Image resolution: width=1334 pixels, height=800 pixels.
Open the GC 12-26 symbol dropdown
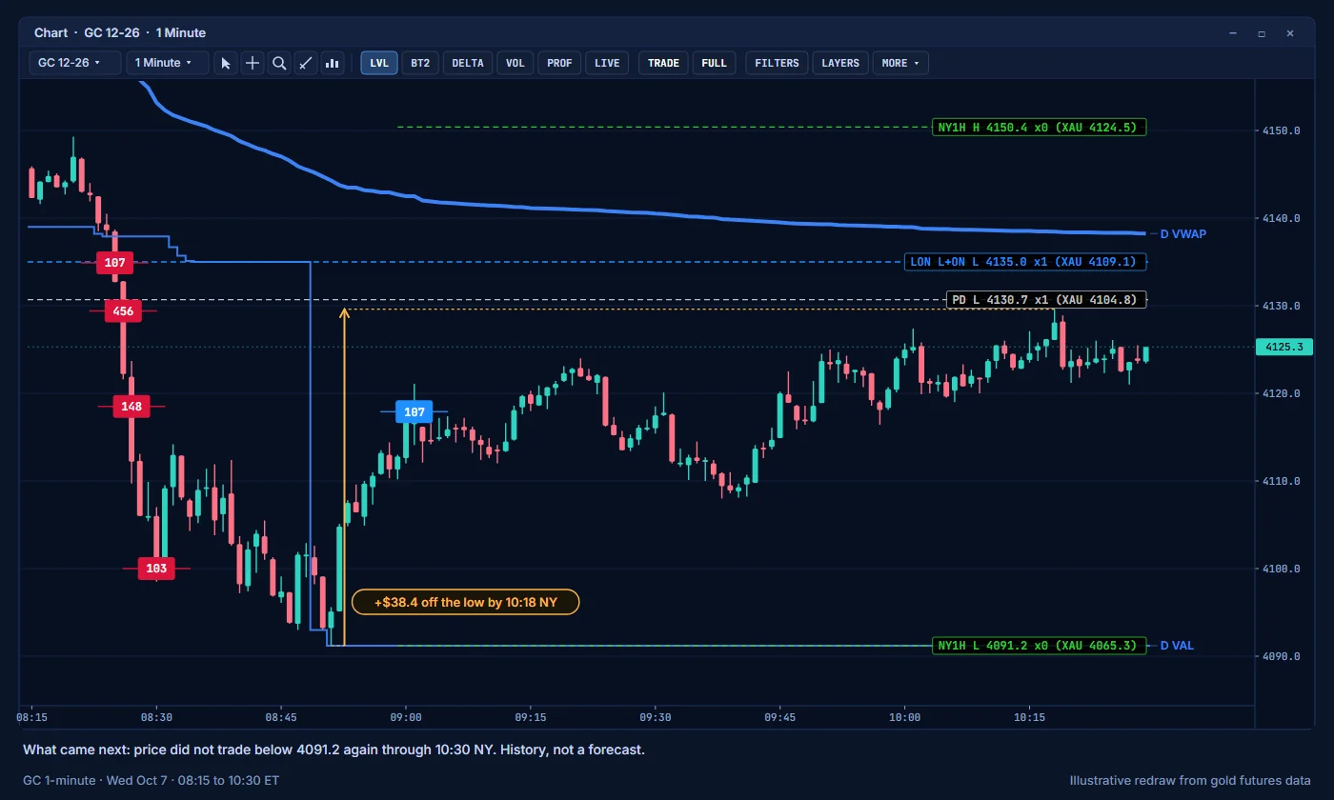coord(75,63)
